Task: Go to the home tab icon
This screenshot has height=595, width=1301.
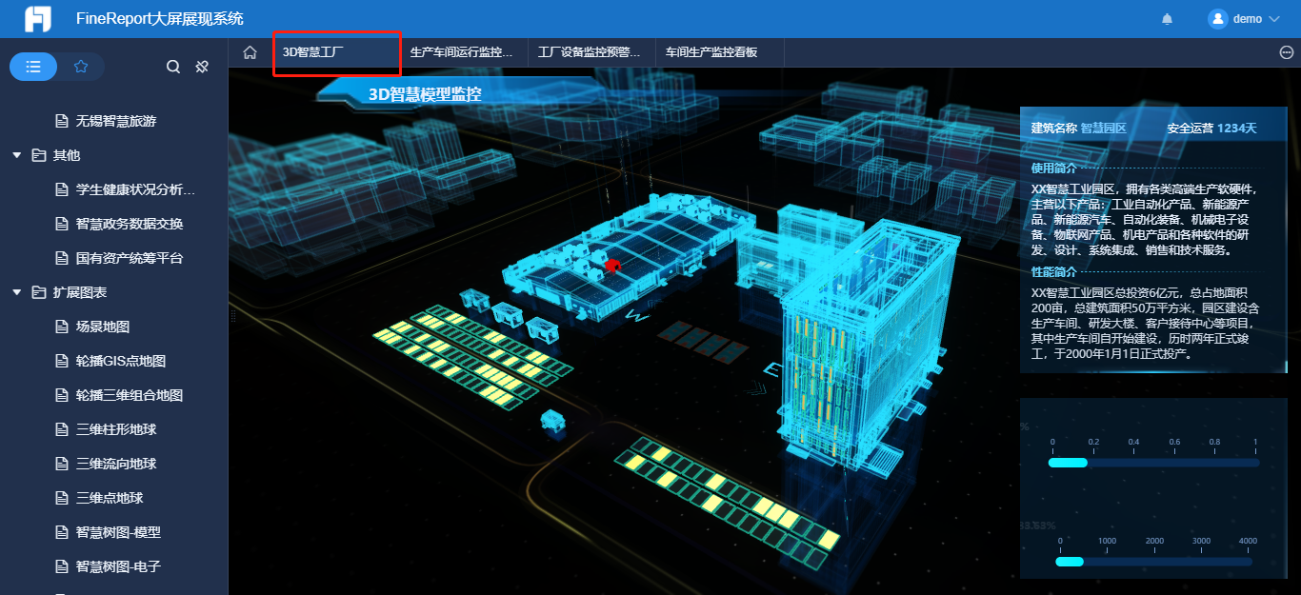Action: pyautogui.click(x=250, y=52)
